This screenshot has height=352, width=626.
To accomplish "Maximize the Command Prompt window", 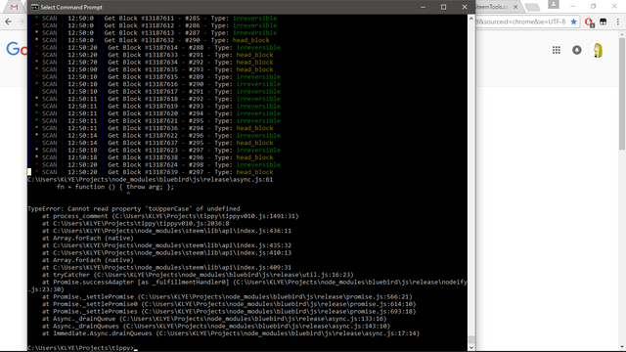I will click(443, 7).
